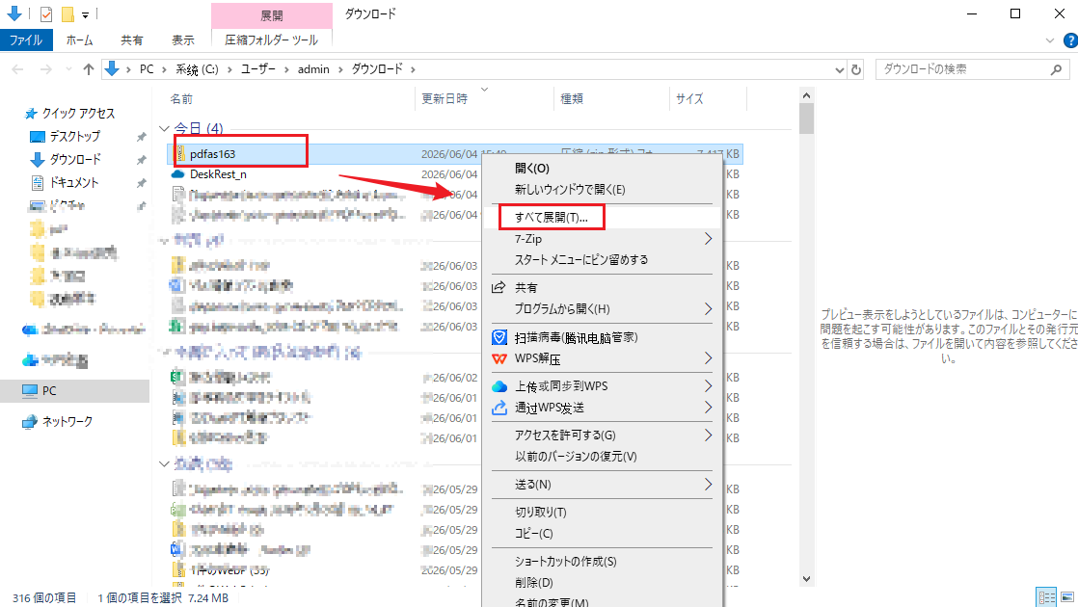Click the back navigation arrow
This screenshot has width=1078, height=607.
(18, 69)
